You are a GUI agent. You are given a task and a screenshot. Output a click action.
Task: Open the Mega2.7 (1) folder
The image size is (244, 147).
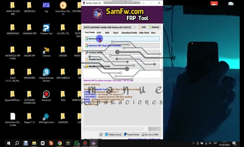point(30,119)
